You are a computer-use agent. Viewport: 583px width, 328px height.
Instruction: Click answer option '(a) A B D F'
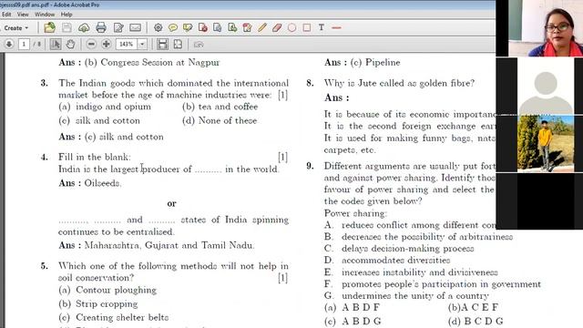(x=353, y=308)
